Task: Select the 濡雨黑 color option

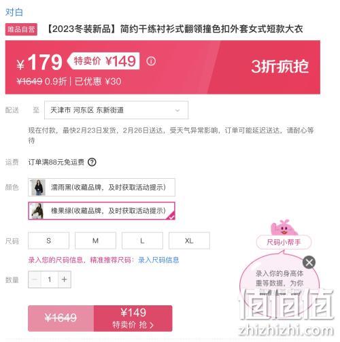Action: pyautogui.click(x=101, y=187)
